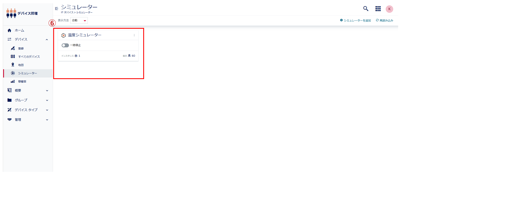The height and width of the screenshot is (223, 523).
Task: Collapse the デバイス menu section
Action: pos(47,40)
